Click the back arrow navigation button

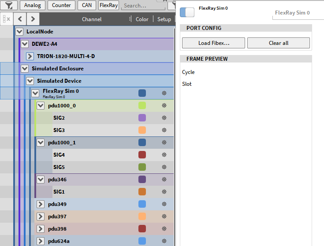20,19
